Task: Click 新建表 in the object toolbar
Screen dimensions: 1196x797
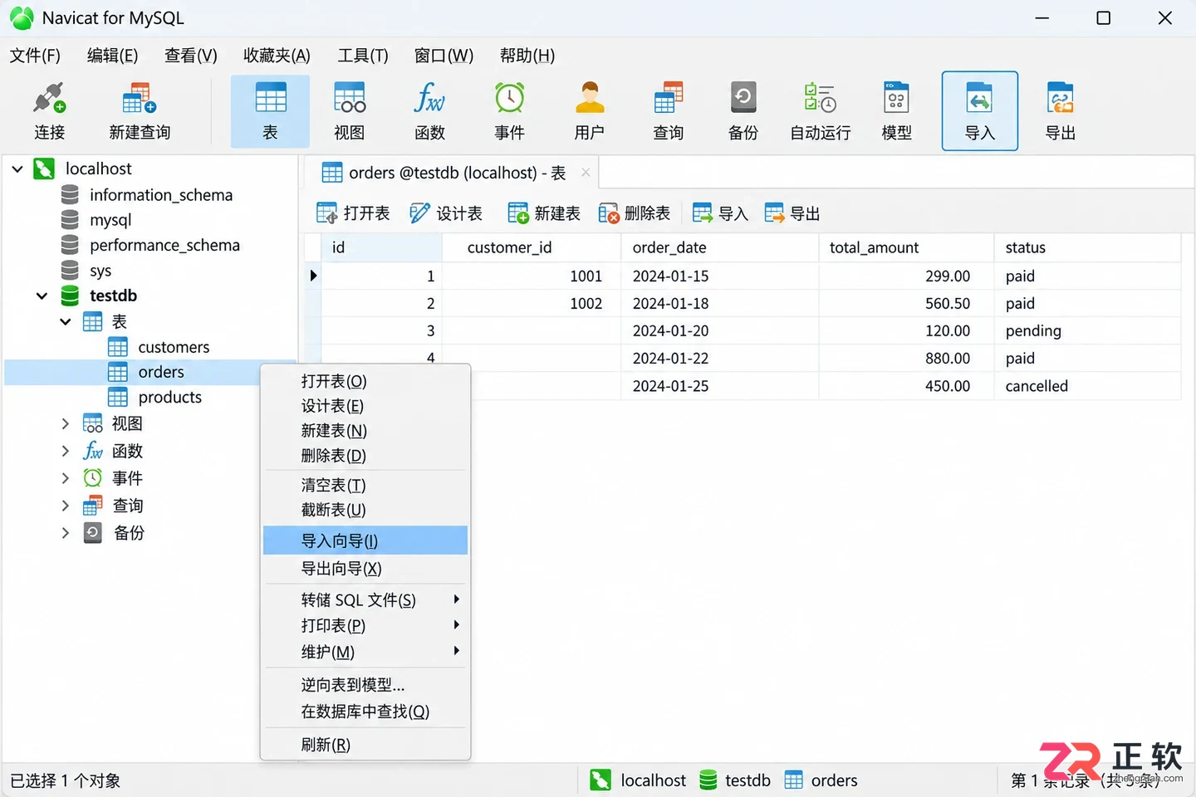Action: click(x=544, y=213)
